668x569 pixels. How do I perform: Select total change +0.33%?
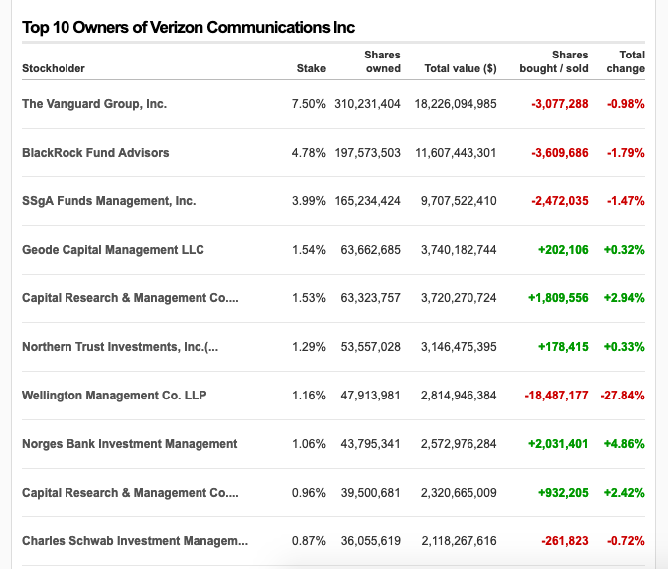click(624, 347)
